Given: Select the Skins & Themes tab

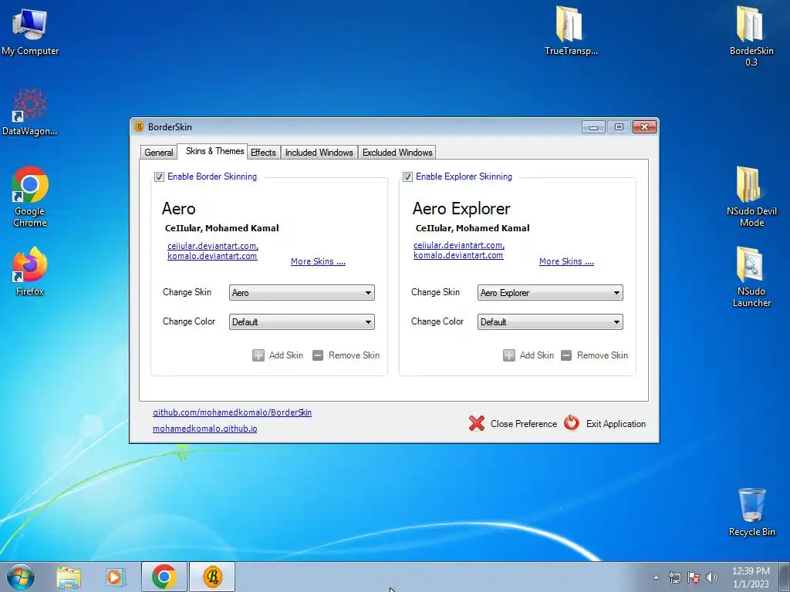Looking at the screenshot, I should (214, 151).
